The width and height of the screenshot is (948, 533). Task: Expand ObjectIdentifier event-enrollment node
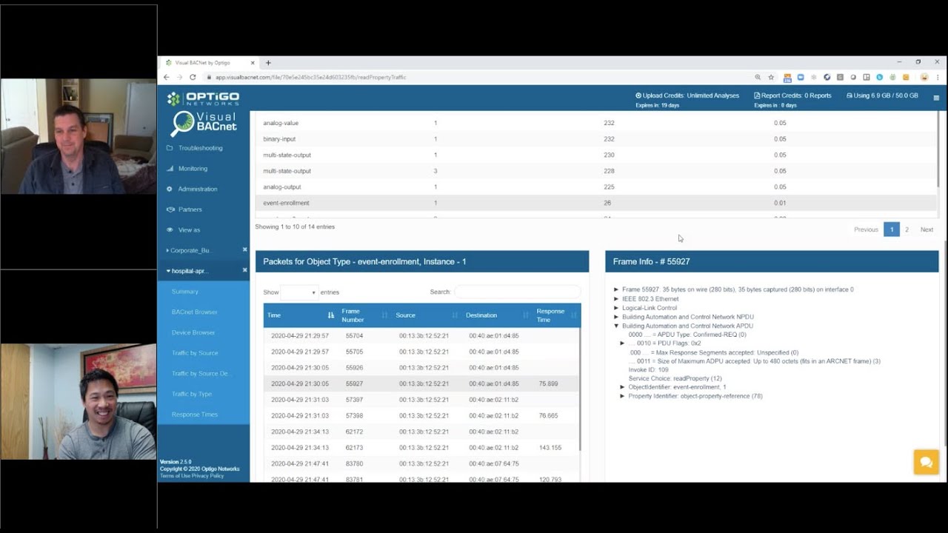(623, 387)
